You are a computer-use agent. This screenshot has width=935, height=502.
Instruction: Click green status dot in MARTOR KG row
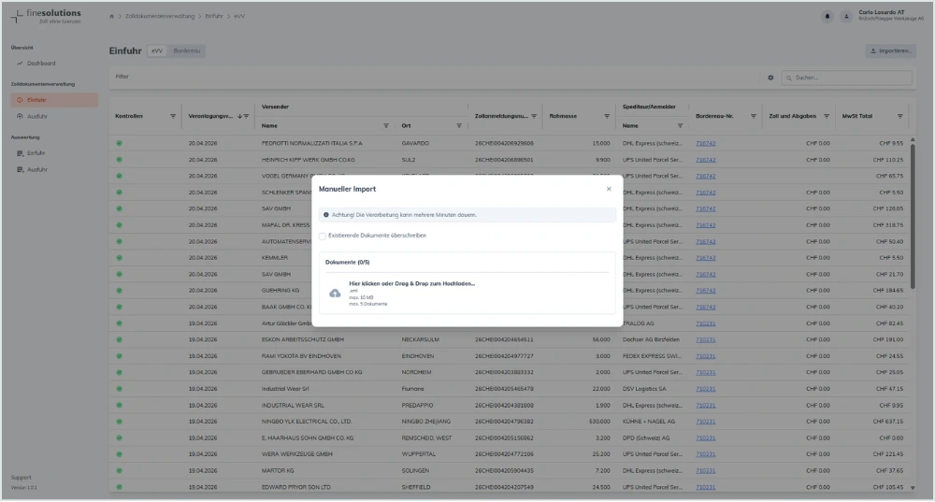120,471
